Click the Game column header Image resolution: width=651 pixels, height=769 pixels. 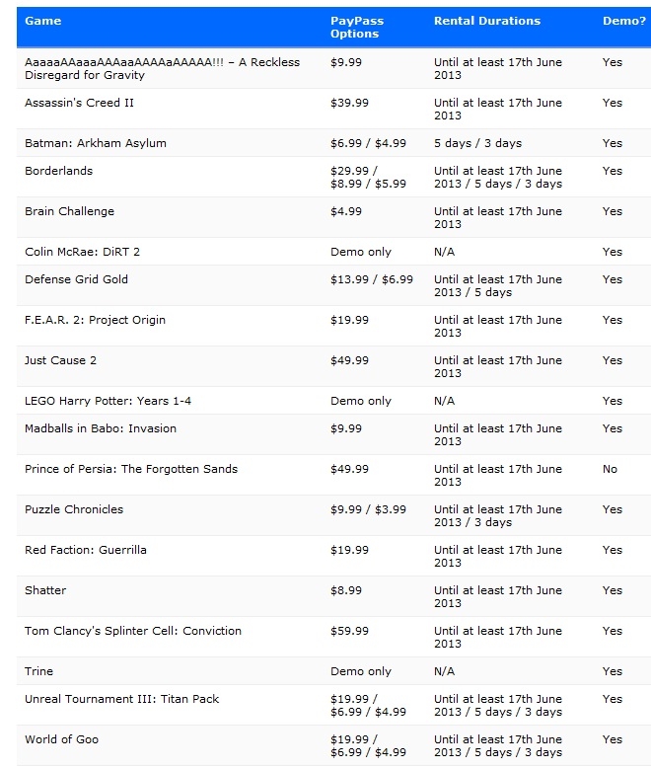click(x=41, y=21)
